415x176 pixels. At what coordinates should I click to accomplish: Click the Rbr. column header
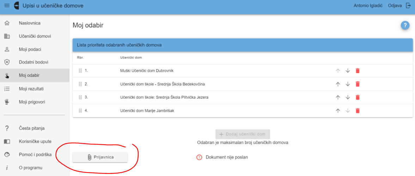click(x=80, y=58)
